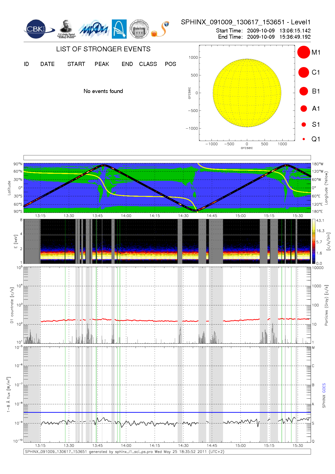The width and height of the screenshot is (335, 474).
Task: Click the M1 red legend circle
Action: click(304, 52)
